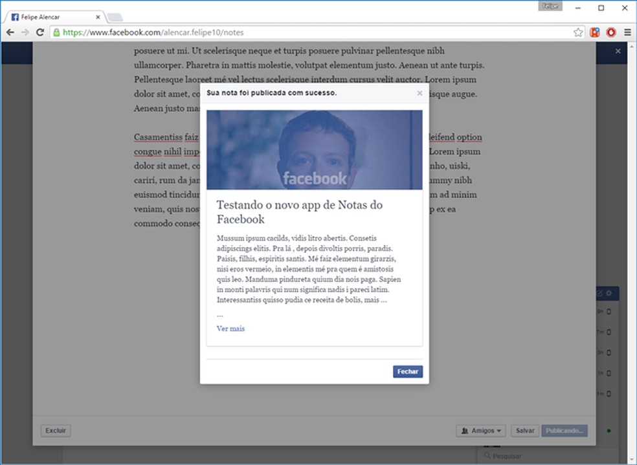Click the page scrollbar down arrow

point(632,460)
